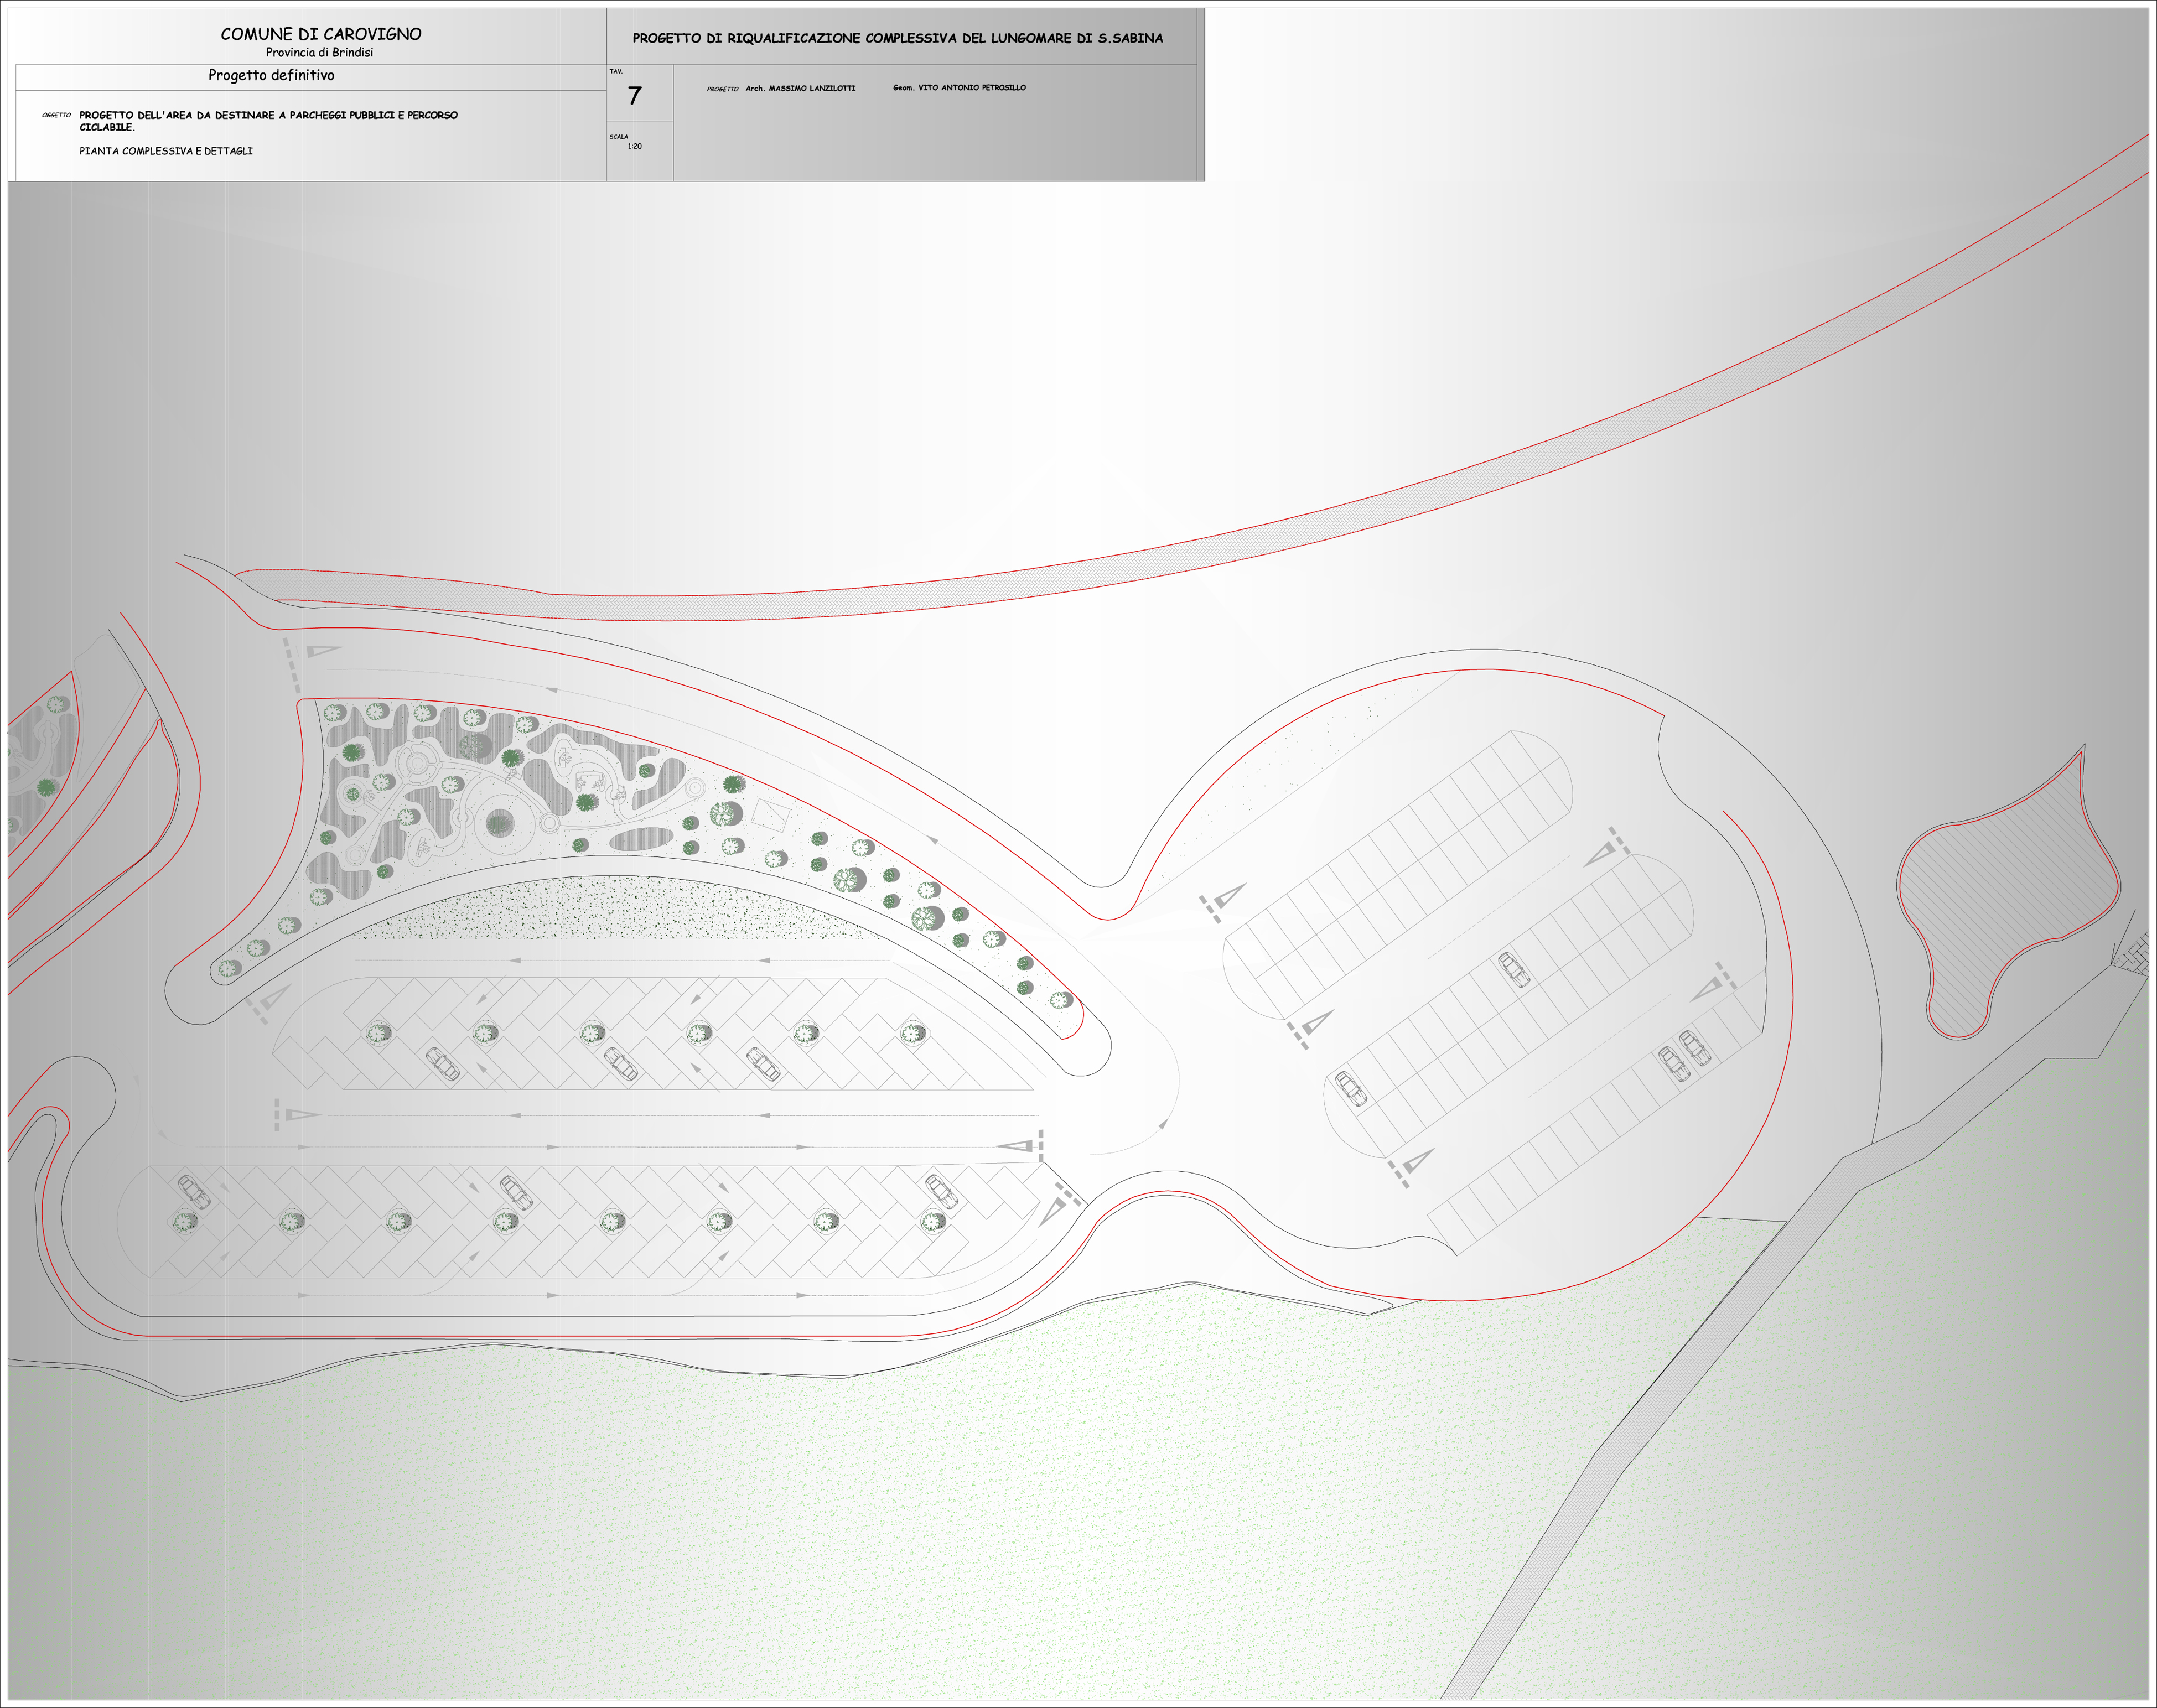Click the pair of cars in circular lot
The height and width of the screenshot is (1708, 2157).
pos(1684,1056)
